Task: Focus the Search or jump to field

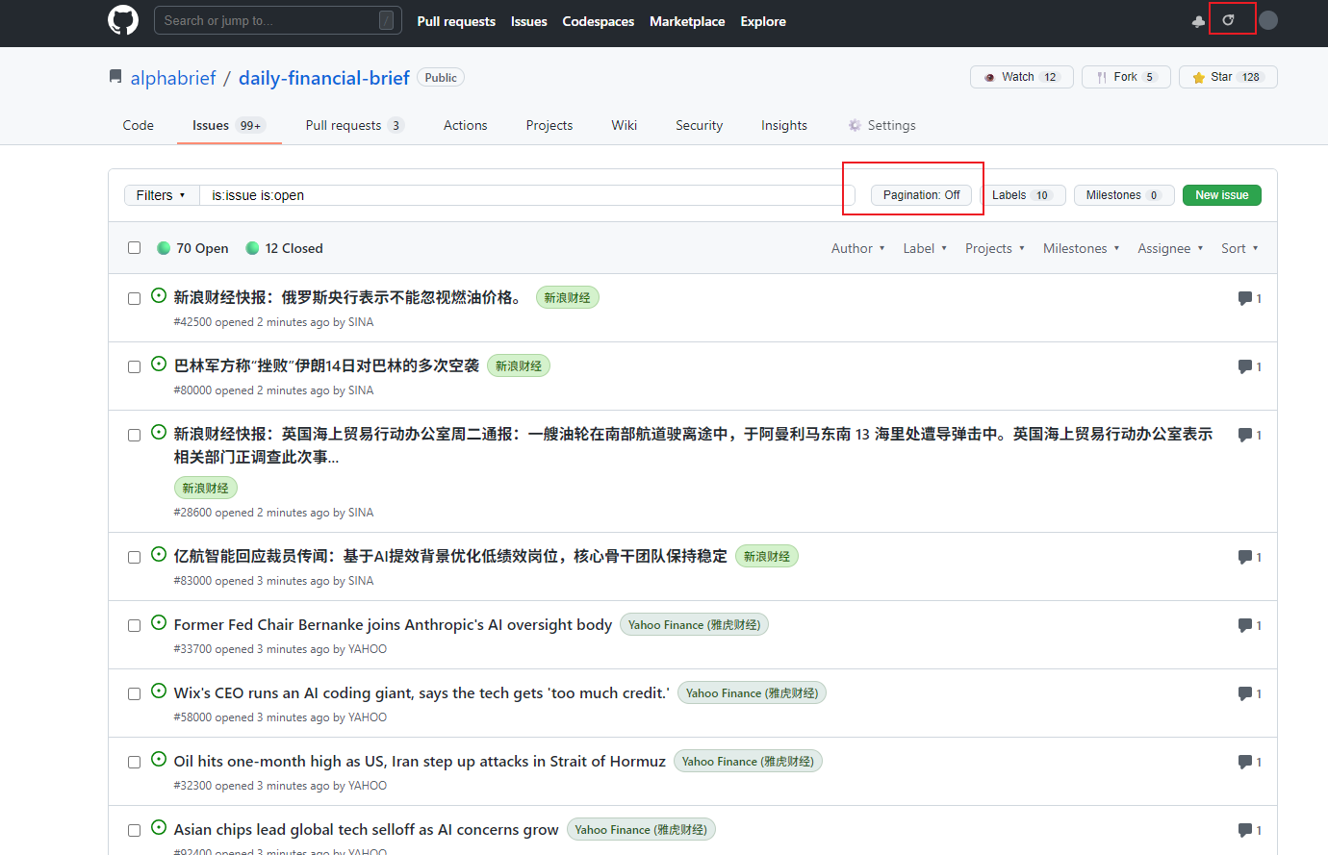Action: (278, 20)
